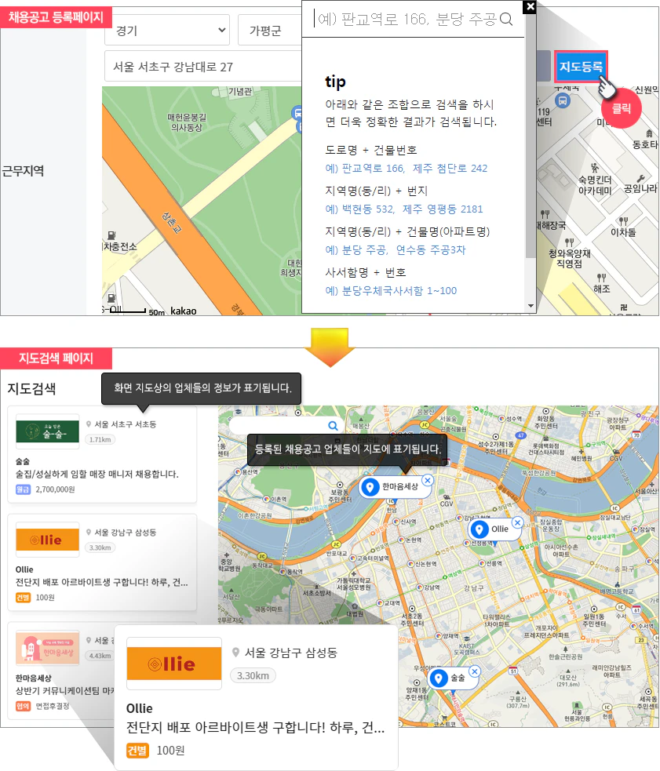Click the search magnifier on the map search bar
Image resolution: width=660 pixels, height=771 pixels.
(x=333, y=425)
